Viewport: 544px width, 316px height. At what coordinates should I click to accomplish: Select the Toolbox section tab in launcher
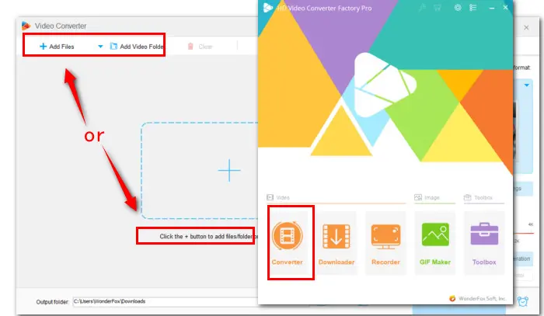(x=478, y=197)
